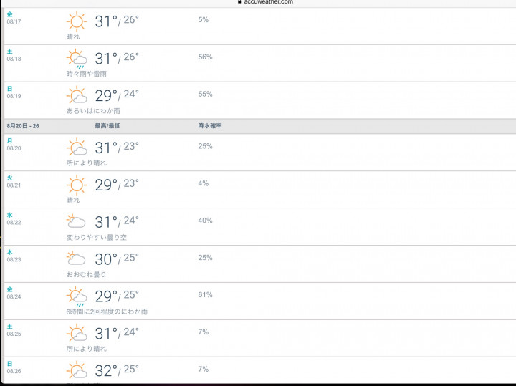
Task: Open the 金 08/17 forecast day link
Action: (x=13, y=18)
